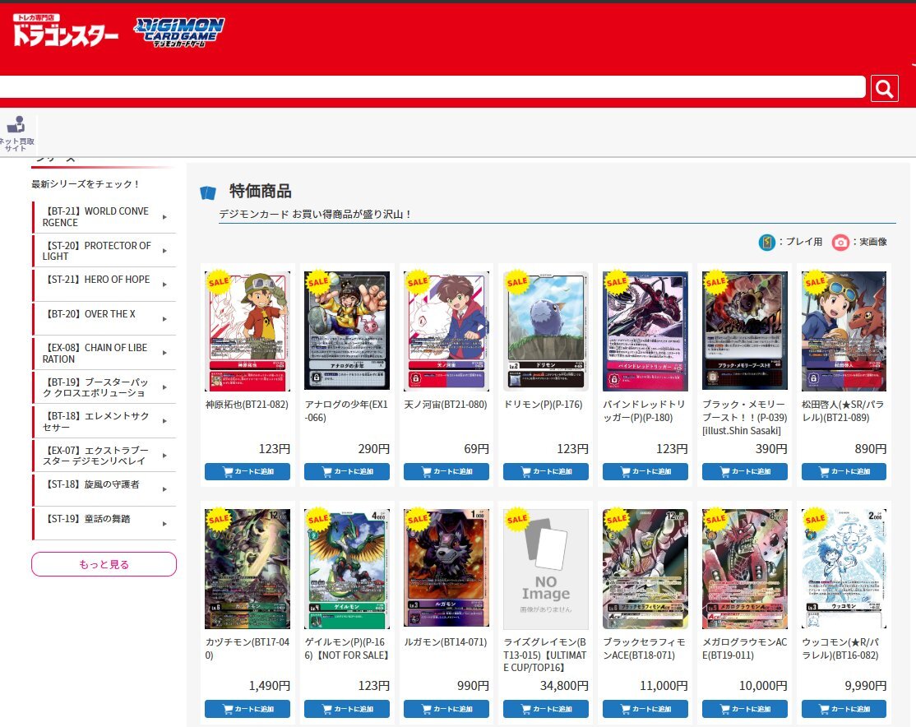Click the もっと見る button

tap(104, 564)
